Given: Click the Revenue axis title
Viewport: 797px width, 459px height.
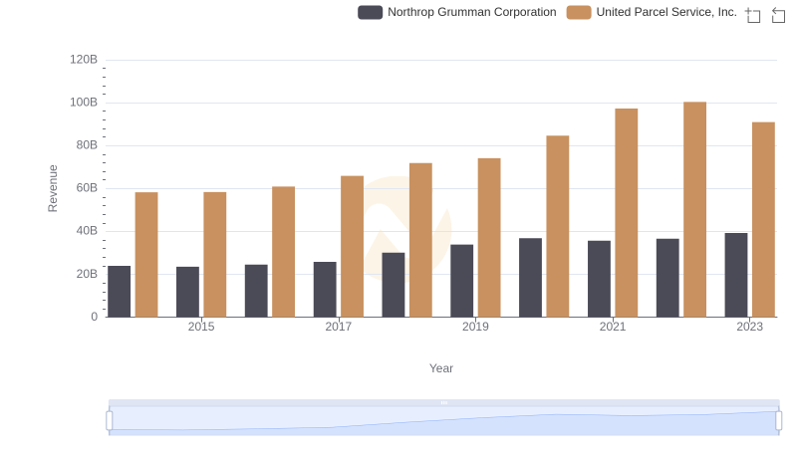Looking at the screenshot, I should pos(53,188).
